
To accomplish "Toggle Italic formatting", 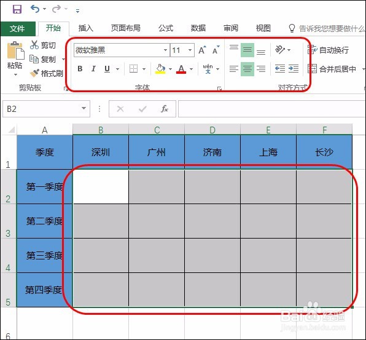I will (93, 69).
